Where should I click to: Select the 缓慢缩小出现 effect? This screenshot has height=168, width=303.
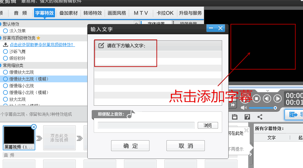[5, 86]
